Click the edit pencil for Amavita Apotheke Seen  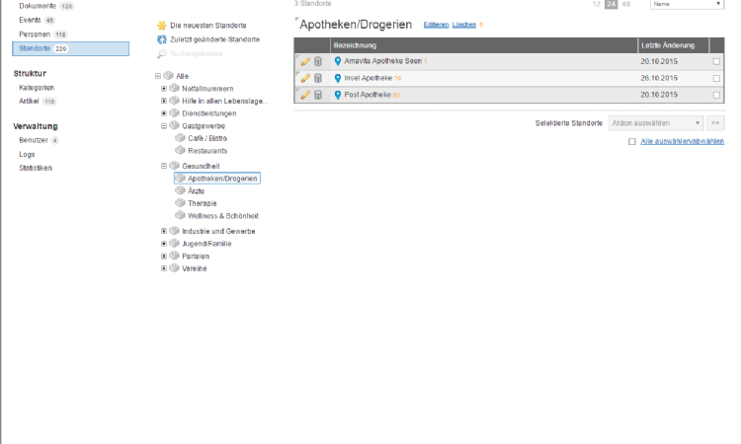pos(305,61)
